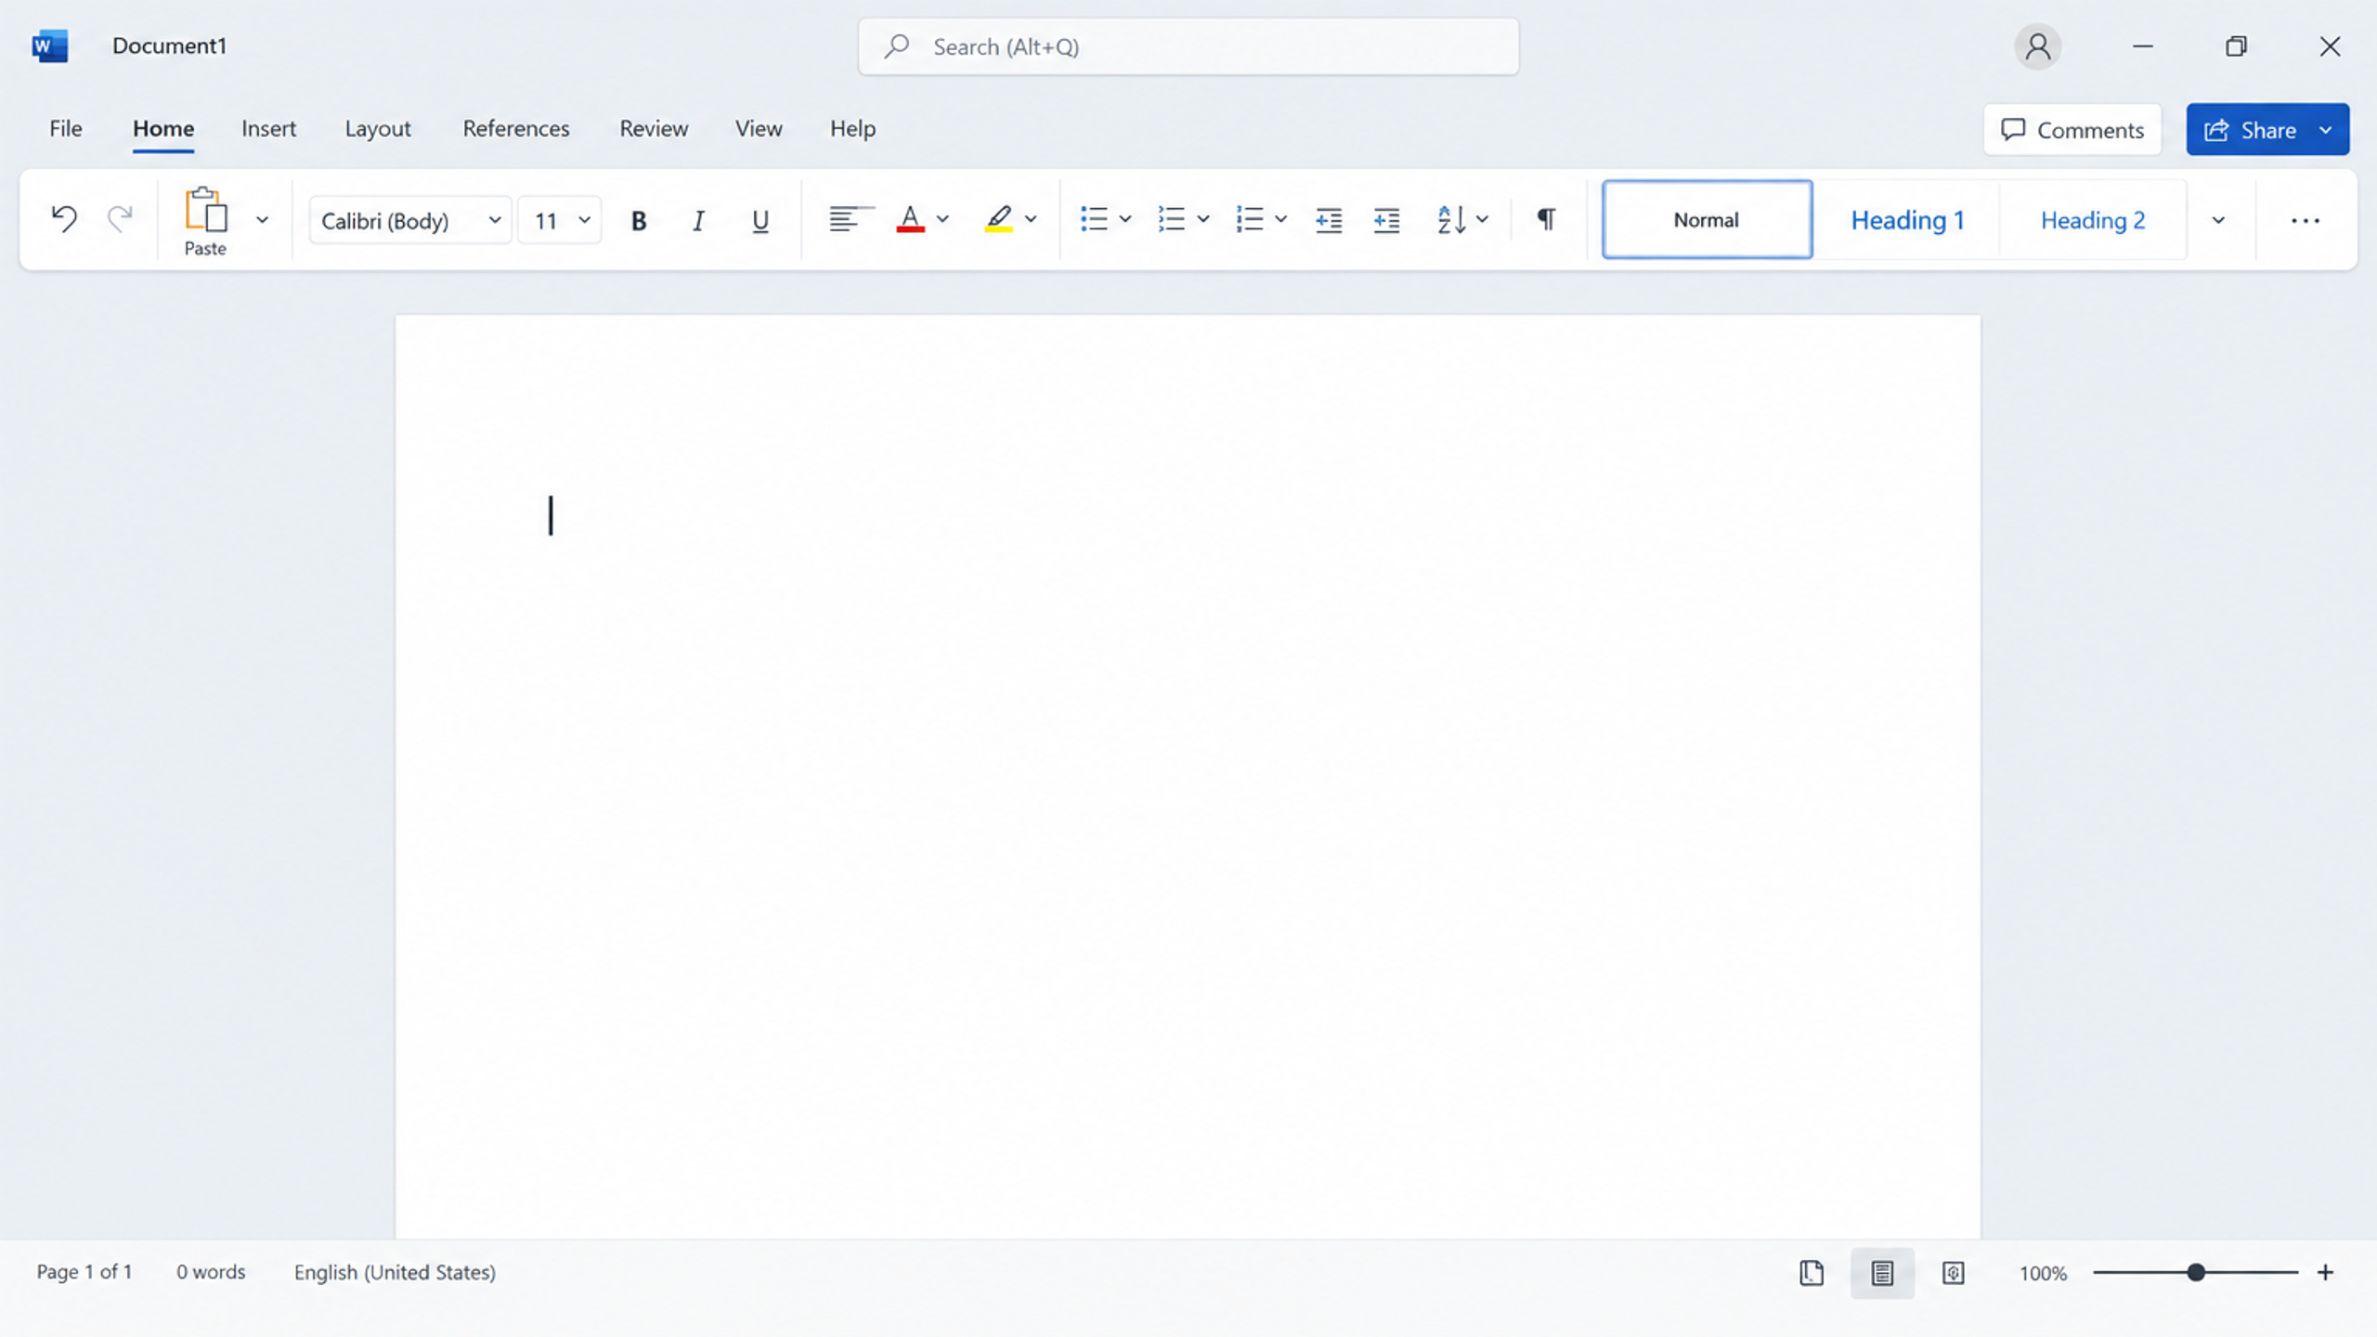This screenshot has height=1337, width=2377.
Task: Apply the Heading 1 style
Action: tap(1907, 220)
